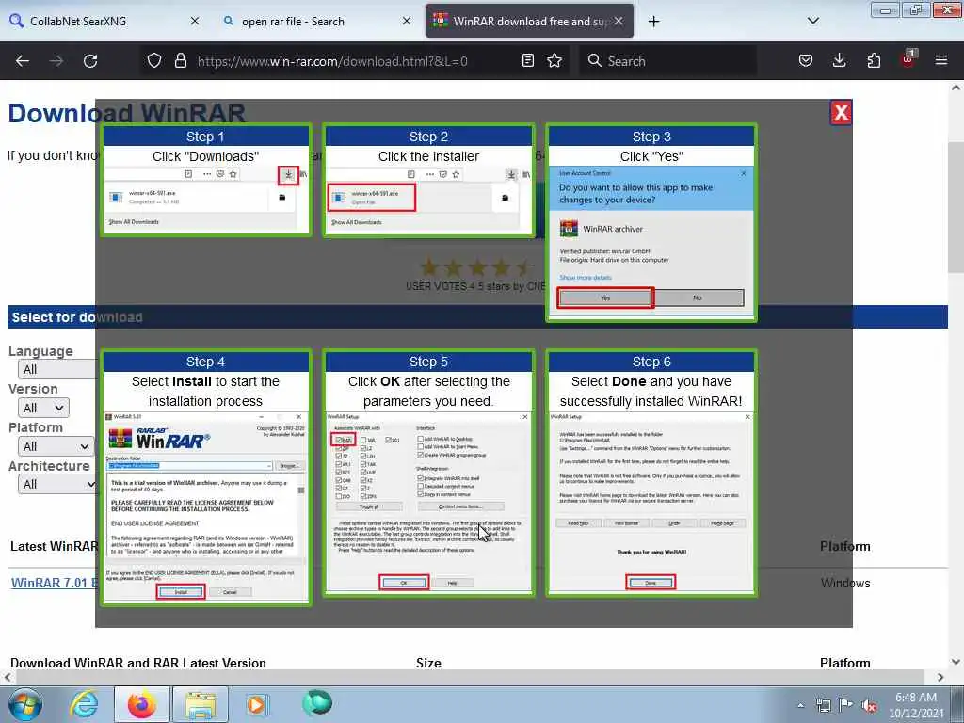The height and width of the screenshot is (723, 964).
Task: Launch Internet Explorer from the taskbar
Action: point(84,704)
